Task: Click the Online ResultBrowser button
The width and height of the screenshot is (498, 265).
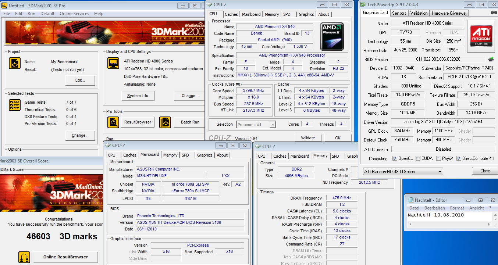Action: click(65, 257)
